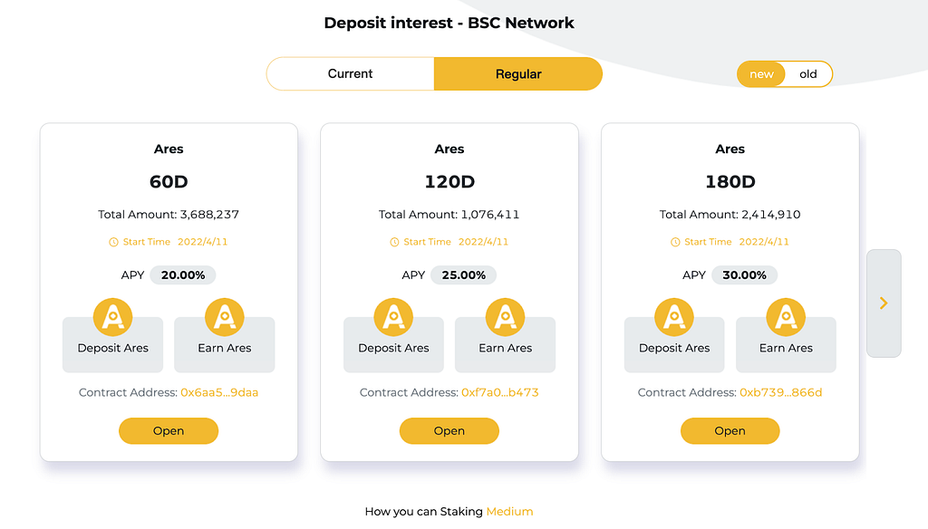Click the Earn Ares icon in the 120D card
The height and width of the screenshot is (529, 928).
(506, 317)
